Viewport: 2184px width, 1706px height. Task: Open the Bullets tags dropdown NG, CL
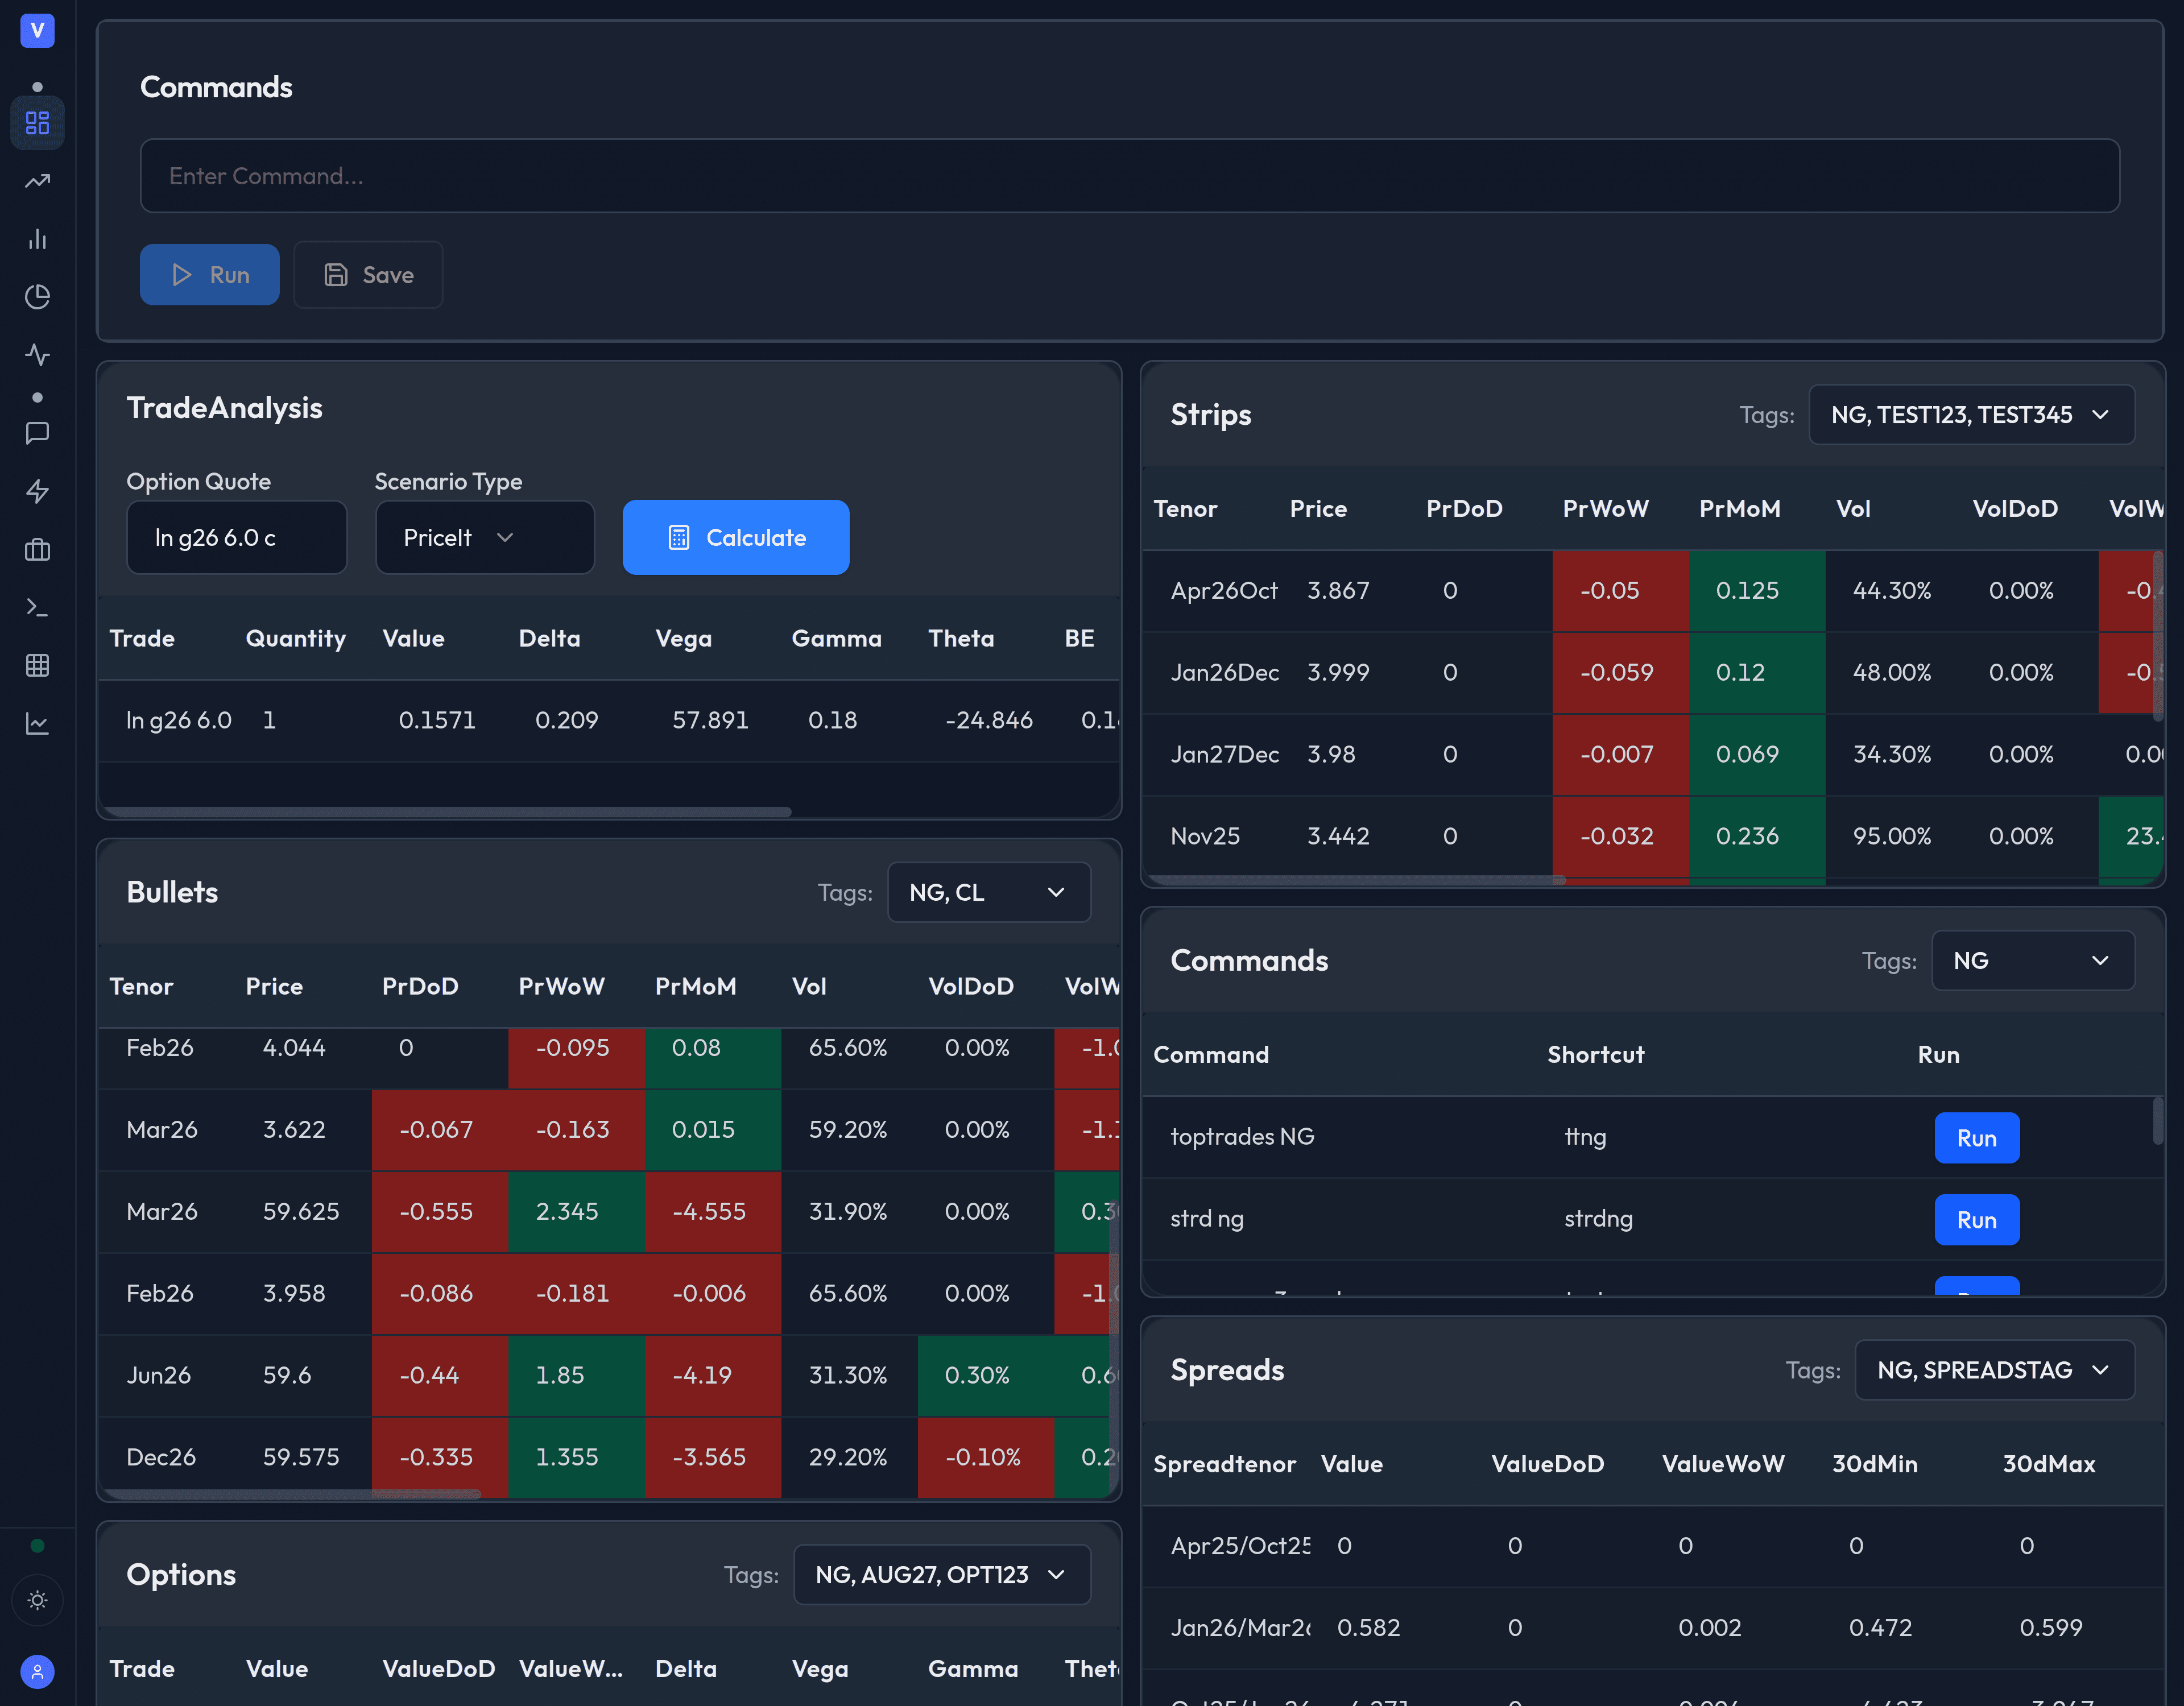988,892
